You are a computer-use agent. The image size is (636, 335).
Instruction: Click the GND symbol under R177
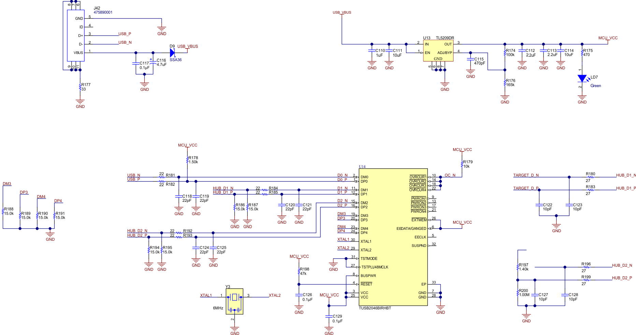tap(80, 104)
